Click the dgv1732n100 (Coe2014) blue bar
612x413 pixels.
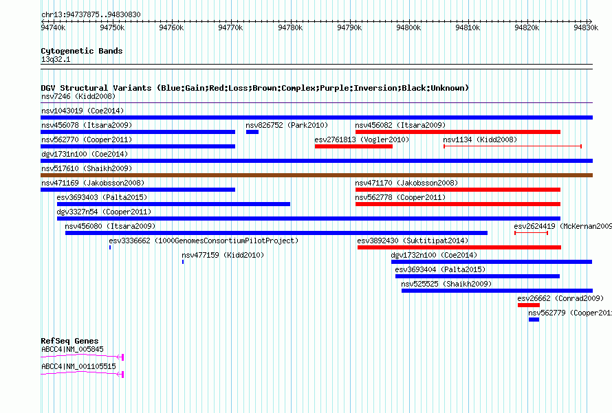492,262
